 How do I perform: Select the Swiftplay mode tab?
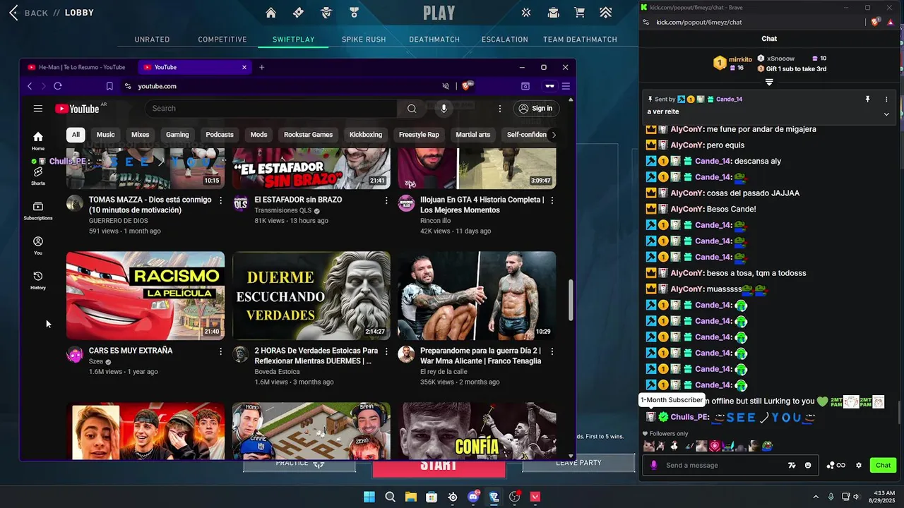[x=294, y=40]
